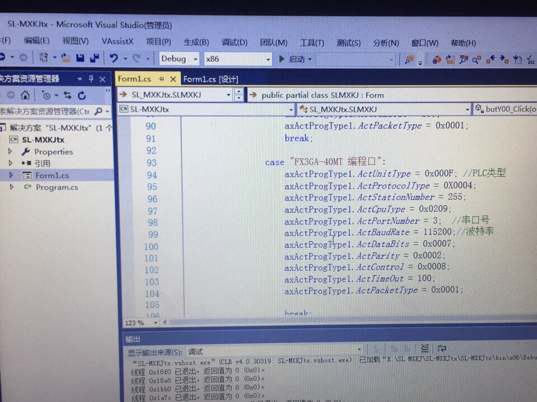Click the VAssistX find in solution icon
537x402 pixels.
(409, 60)
